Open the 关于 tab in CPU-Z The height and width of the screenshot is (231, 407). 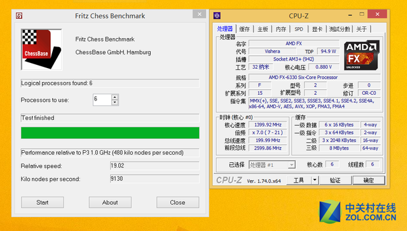coord(361,29)
